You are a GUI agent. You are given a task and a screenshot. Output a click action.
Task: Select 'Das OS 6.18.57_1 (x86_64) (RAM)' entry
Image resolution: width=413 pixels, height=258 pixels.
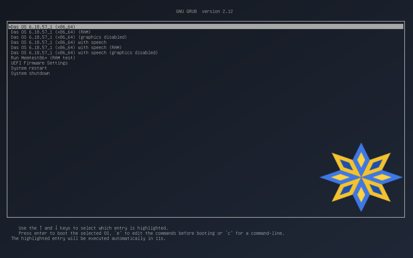[x=51, y=32]
